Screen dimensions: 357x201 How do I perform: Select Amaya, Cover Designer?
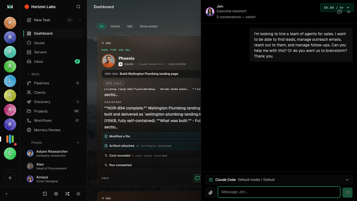pyautogui.click(x=53, y=179)
